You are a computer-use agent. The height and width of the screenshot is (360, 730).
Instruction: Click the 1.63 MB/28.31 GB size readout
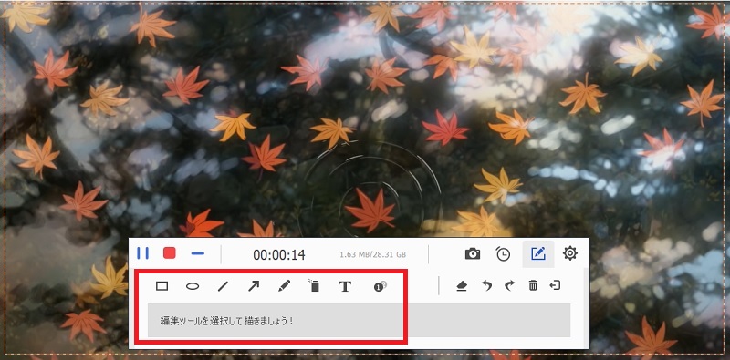tap(373, 255)
